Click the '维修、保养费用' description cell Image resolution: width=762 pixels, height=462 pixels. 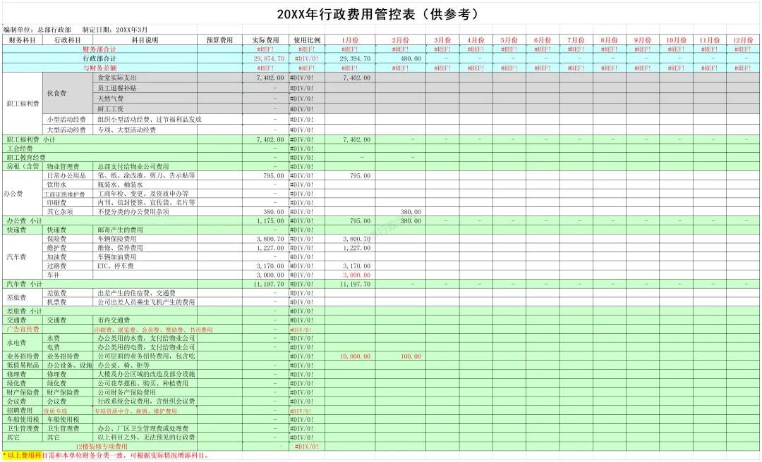(145, 247)
